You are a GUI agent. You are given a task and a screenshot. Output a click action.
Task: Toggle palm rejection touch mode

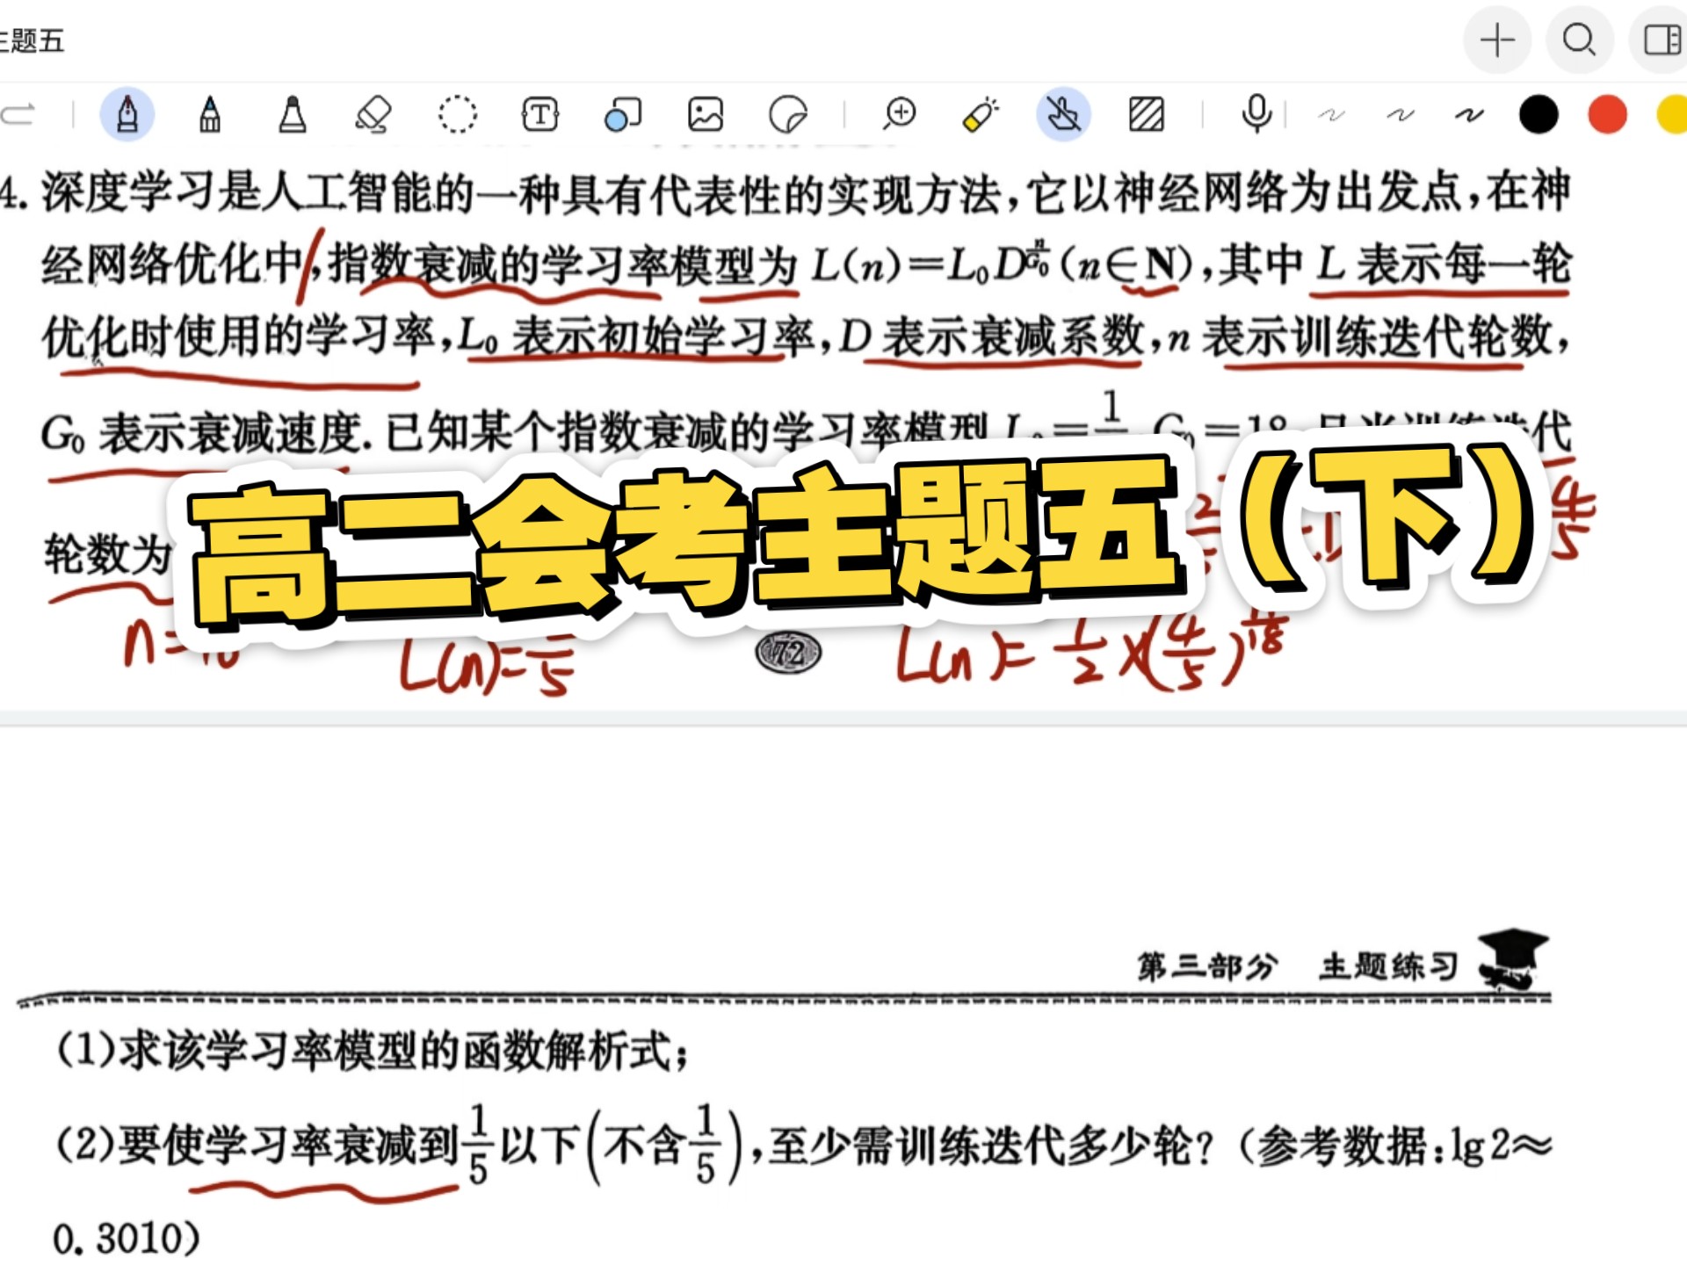(x=1061, y=113)
